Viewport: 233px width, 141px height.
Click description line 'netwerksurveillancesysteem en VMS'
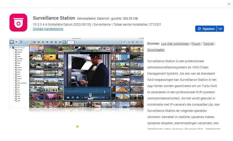[x=173, y=67]
